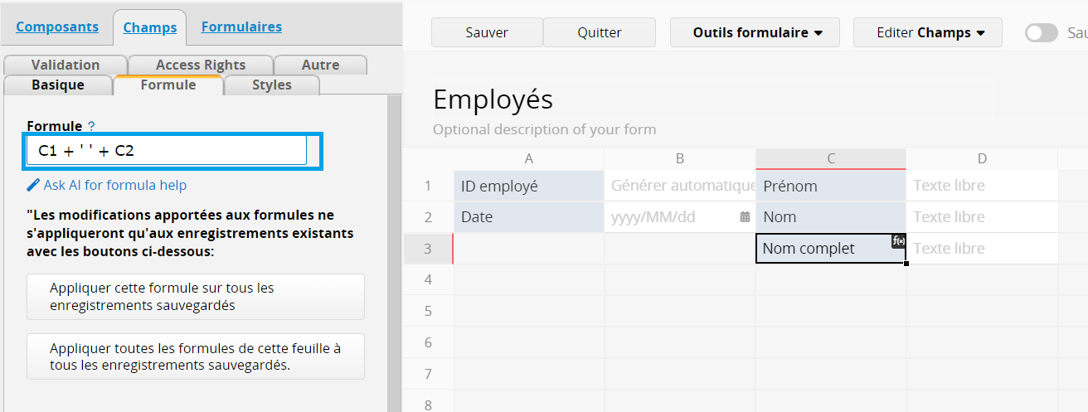The width and height of the screenshot is (1088, 412).
Task: Click the formula help question mark
Action: pos(91,127)
